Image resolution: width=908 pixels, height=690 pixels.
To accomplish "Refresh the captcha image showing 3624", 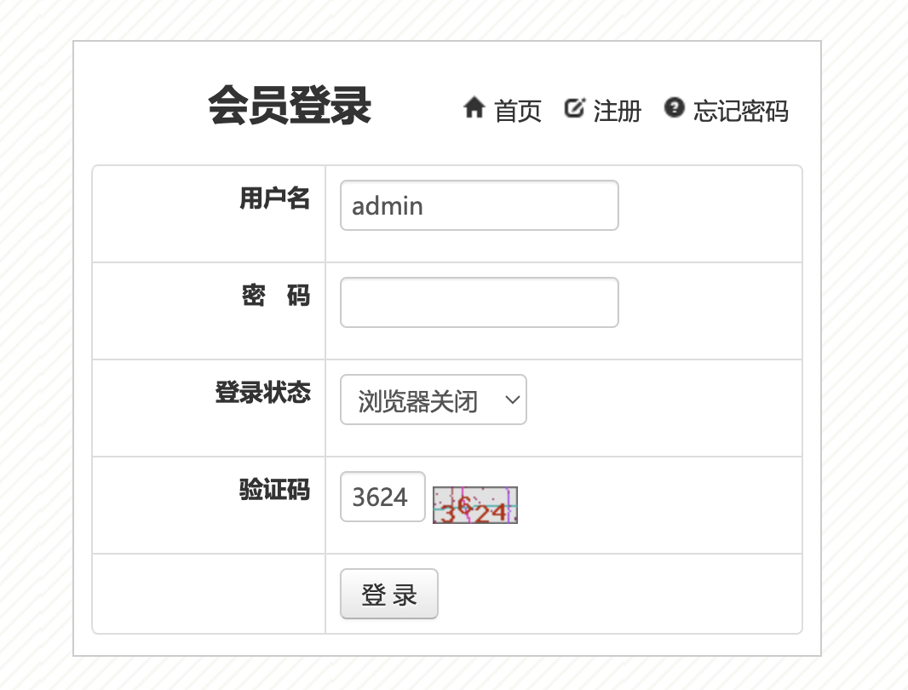I will point(474,505).
